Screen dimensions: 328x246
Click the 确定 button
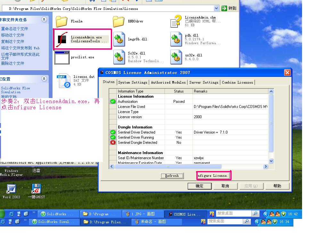point(200,186)
